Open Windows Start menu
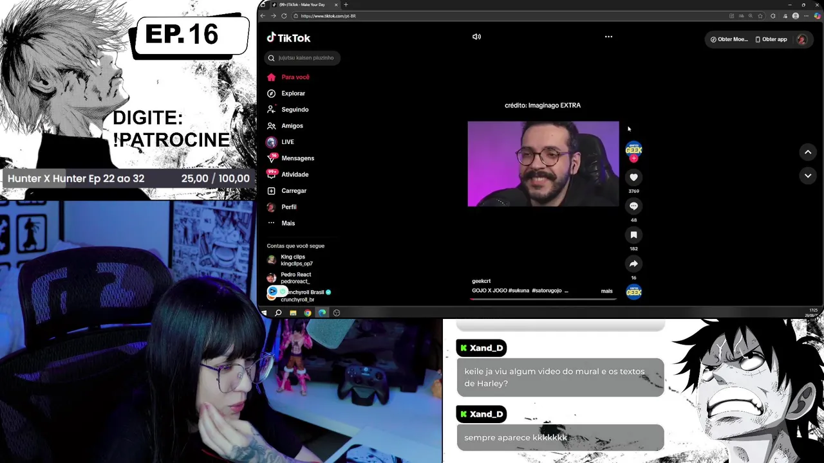Screen dimensions: 824x463 coord(264,313)
